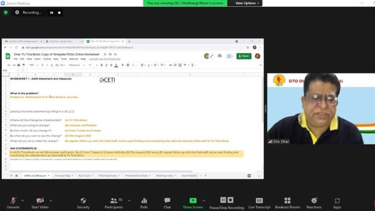The height and width of the screenshot is (211, 375).
Task: Click the text color button in Sheets toolbar
Action: coord(116,65)
